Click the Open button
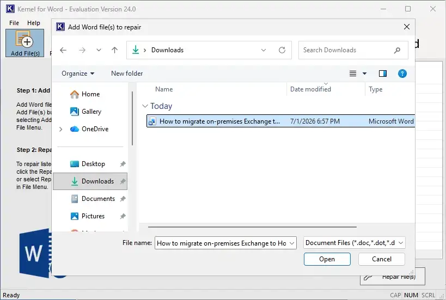 (x=327, y=259)
